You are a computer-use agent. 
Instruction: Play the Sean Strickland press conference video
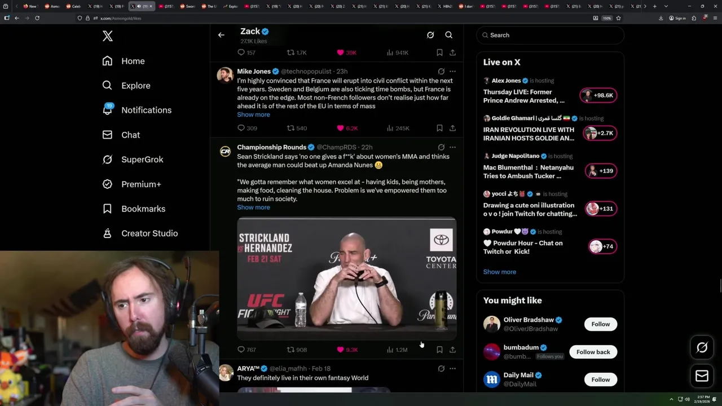(x=346, y=279)
